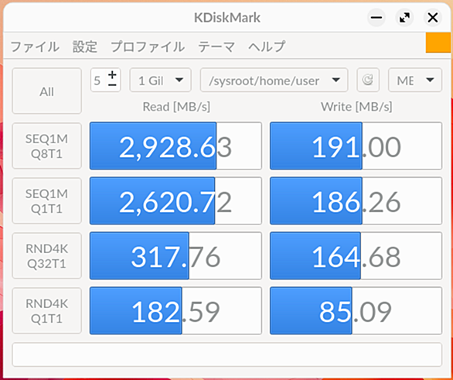Refresh the storage list with reload icon
The width and height of the screenshot is (453, 380).
click(x=368, y=80)
